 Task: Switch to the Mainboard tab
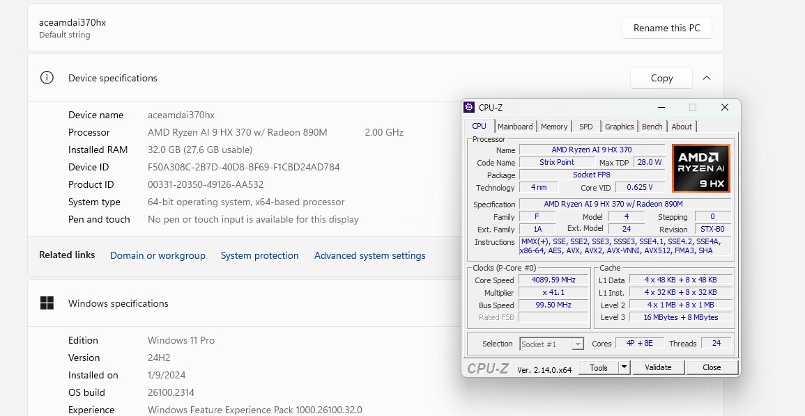pos(515,127)
